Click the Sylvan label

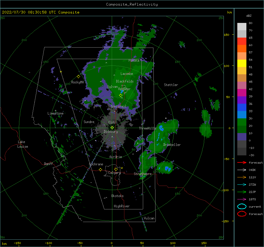(112, 87)
